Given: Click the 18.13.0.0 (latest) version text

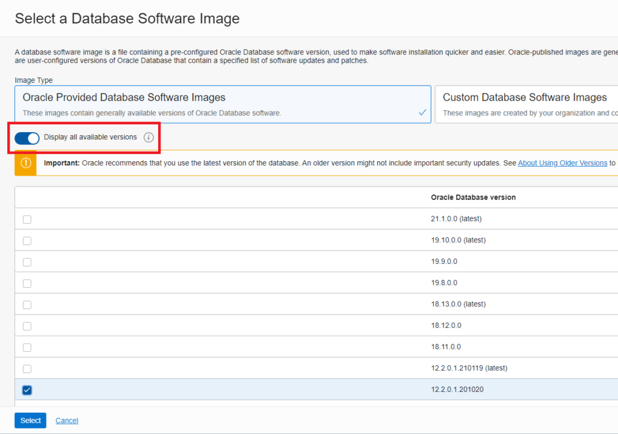Looking at the screenshot, I should (458, 304).
